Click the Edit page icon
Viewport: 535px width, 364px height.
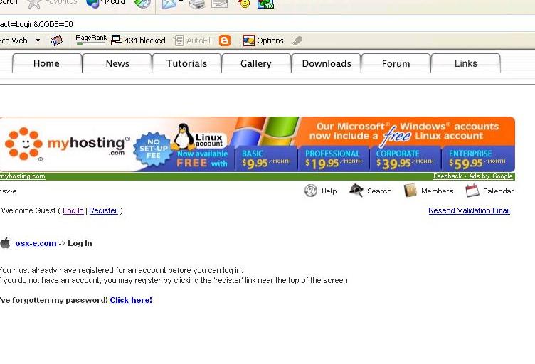(x=219, y=4)
